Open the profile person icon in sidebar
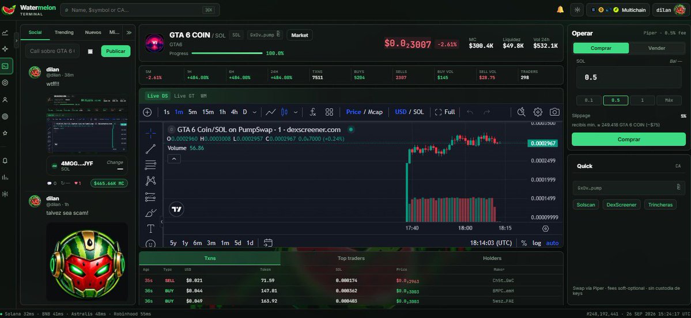The height and width of the screenshot is (318, 691). click(5, 100)
